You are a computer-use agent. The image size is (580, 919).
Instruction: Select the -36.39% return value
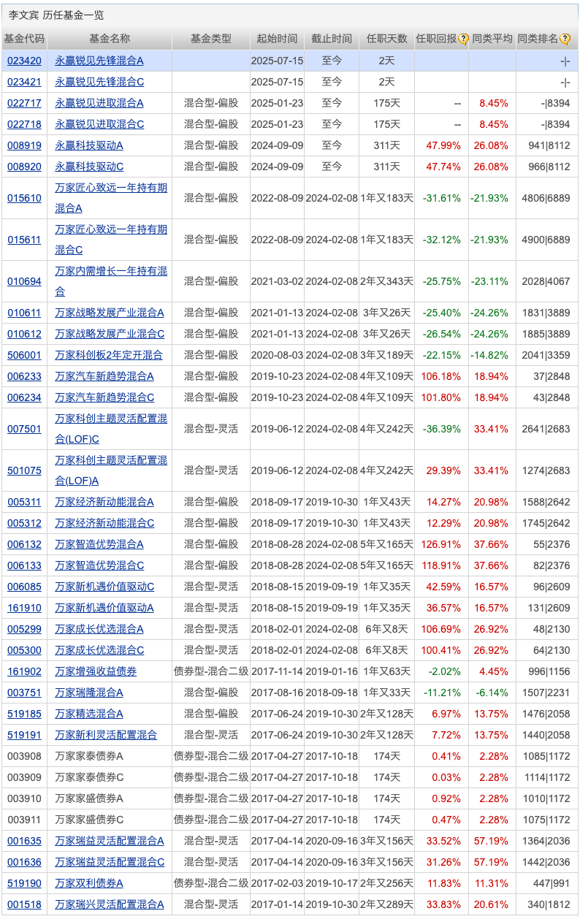point(441,429)
